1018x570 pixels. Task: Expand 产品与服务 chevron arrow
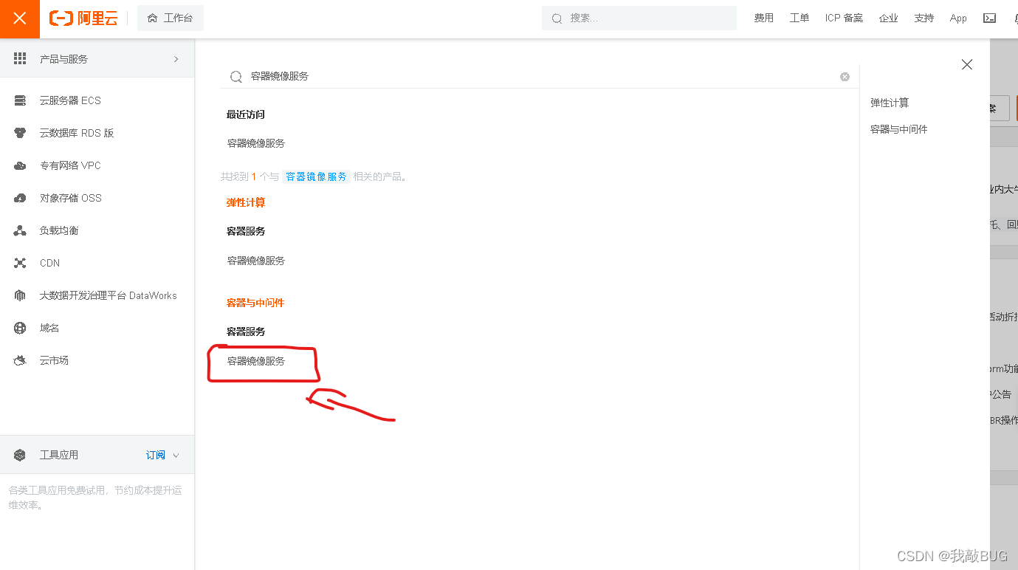tap(176, 58)
